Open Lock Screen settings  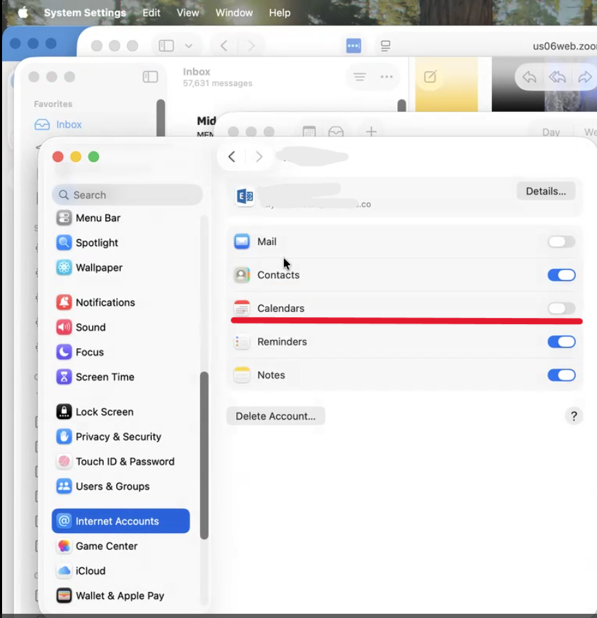[x=121, y=412]
